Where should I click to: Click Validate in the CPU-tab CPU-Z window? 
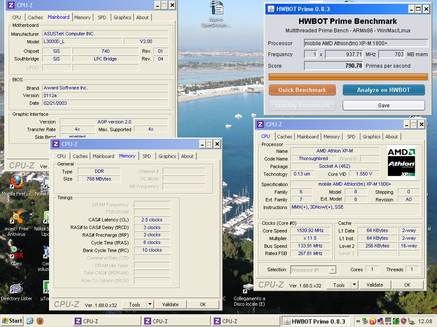[x=375, y=285]
